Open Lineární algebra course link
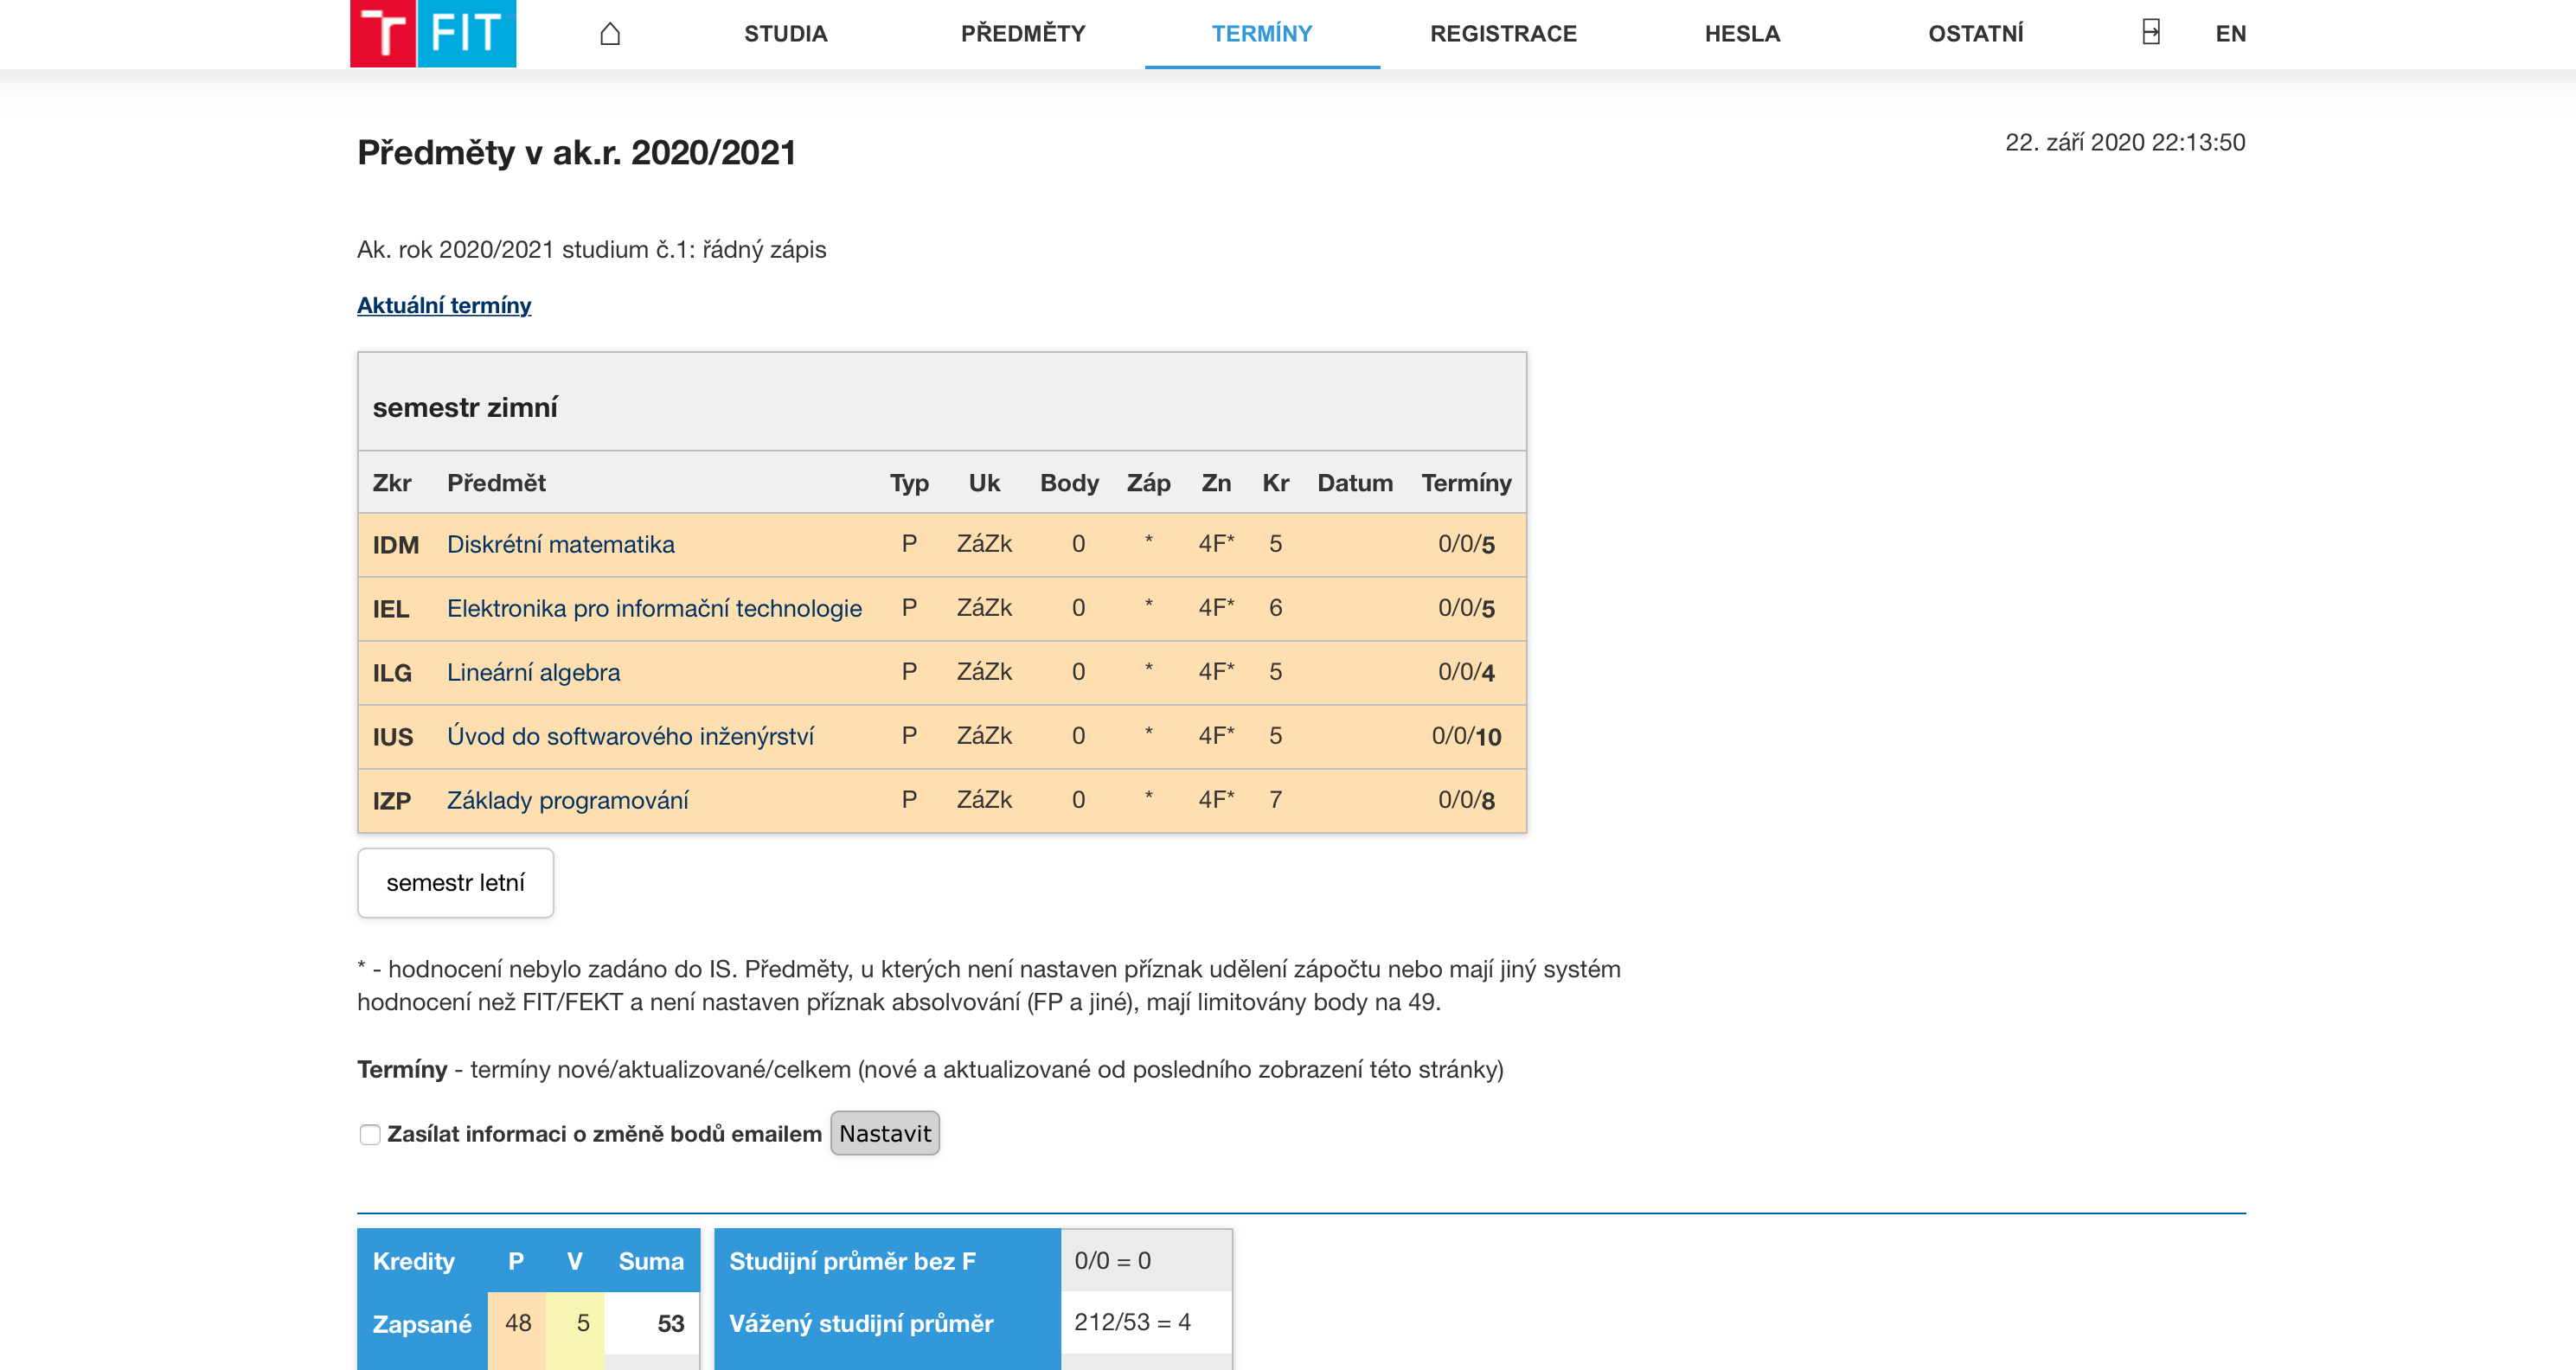The image size is (2576, 1370). click(533, 672)
